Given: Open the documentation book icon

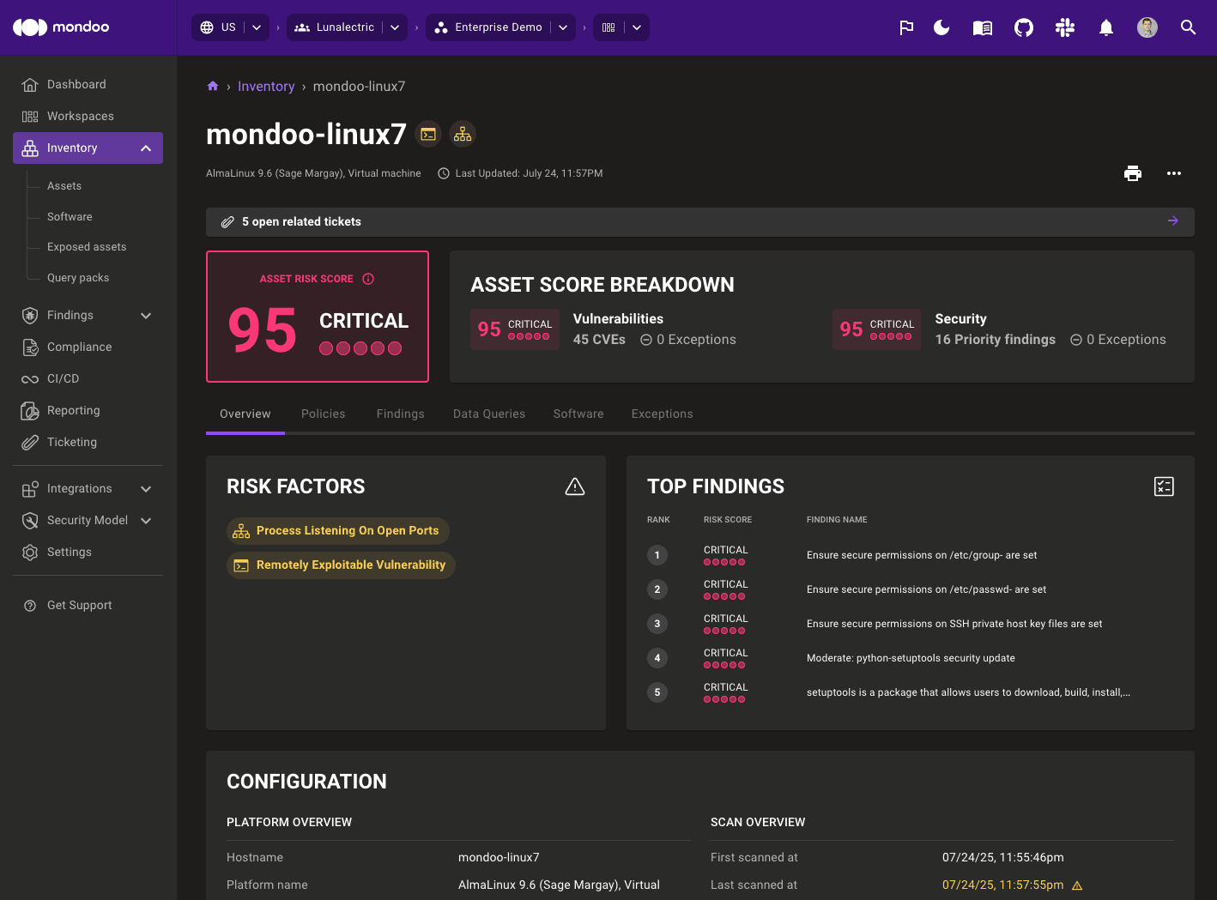Looking at the screenshot, I should [982, 27].
